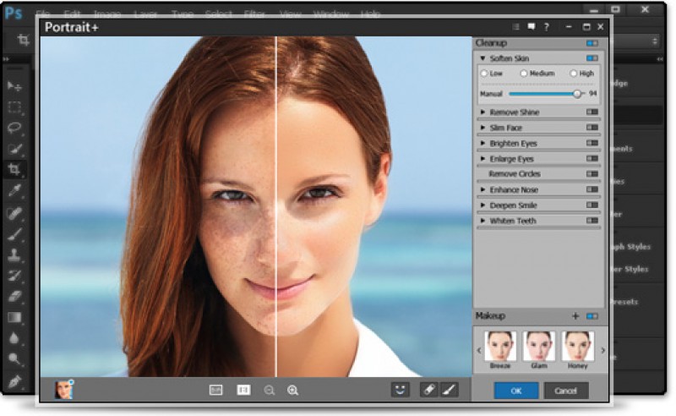
Task: Select the eraser tool in bottom bar
Action: tap(428, 390)
